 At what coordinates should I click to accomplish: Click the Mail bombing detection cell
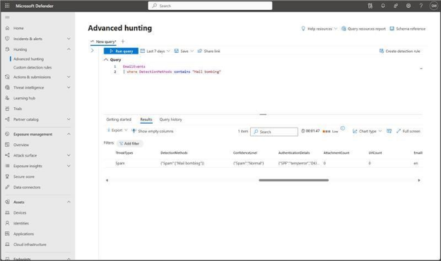pos(182,163)
